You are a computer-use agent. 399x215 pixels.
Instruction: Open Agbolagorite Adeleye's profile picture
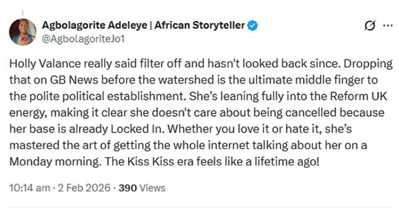23,31
